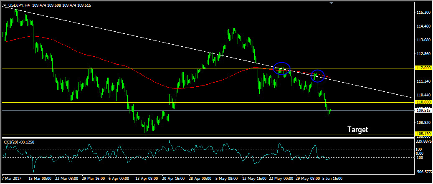Click the 13 Apr 08:00 time label

pos(147,179)
